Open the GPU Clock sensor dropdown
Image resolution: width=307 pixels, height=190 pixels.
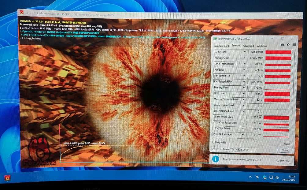tap(245, 52)
